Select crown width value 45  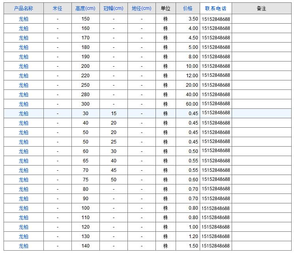[113, 170]
